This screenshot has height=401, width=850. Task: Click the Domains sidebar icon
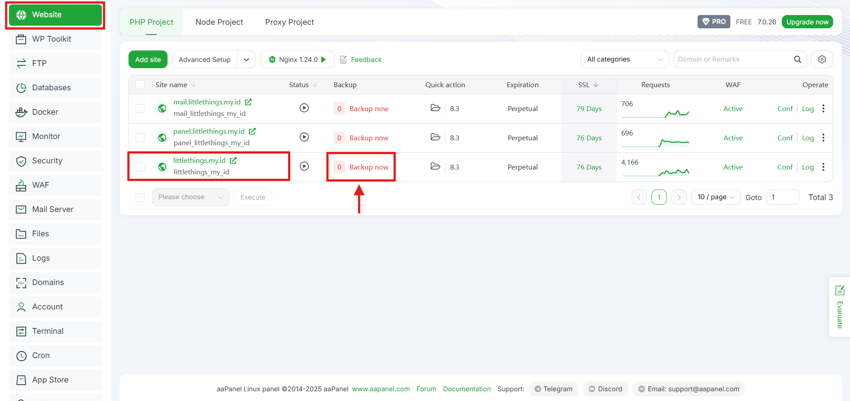click(x=21, y=283)
